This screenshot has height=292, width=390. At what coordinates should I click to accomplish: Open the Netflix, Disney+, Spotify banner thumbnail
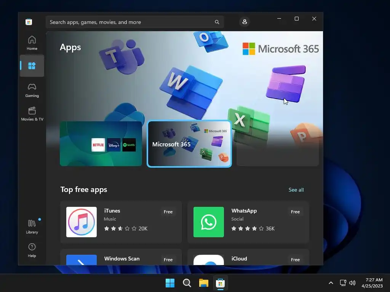coord(101,143)
